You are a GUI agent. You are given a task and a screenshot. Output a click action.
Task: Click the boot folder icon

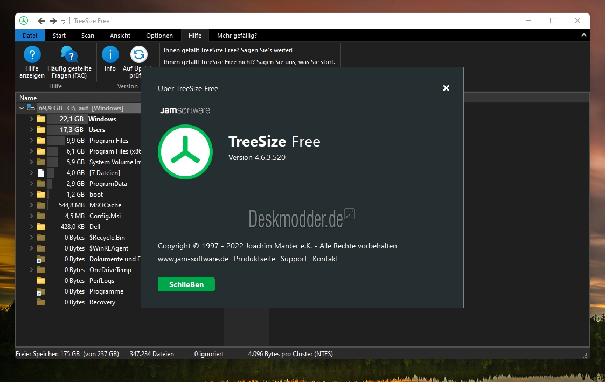(x=41, y=195)
